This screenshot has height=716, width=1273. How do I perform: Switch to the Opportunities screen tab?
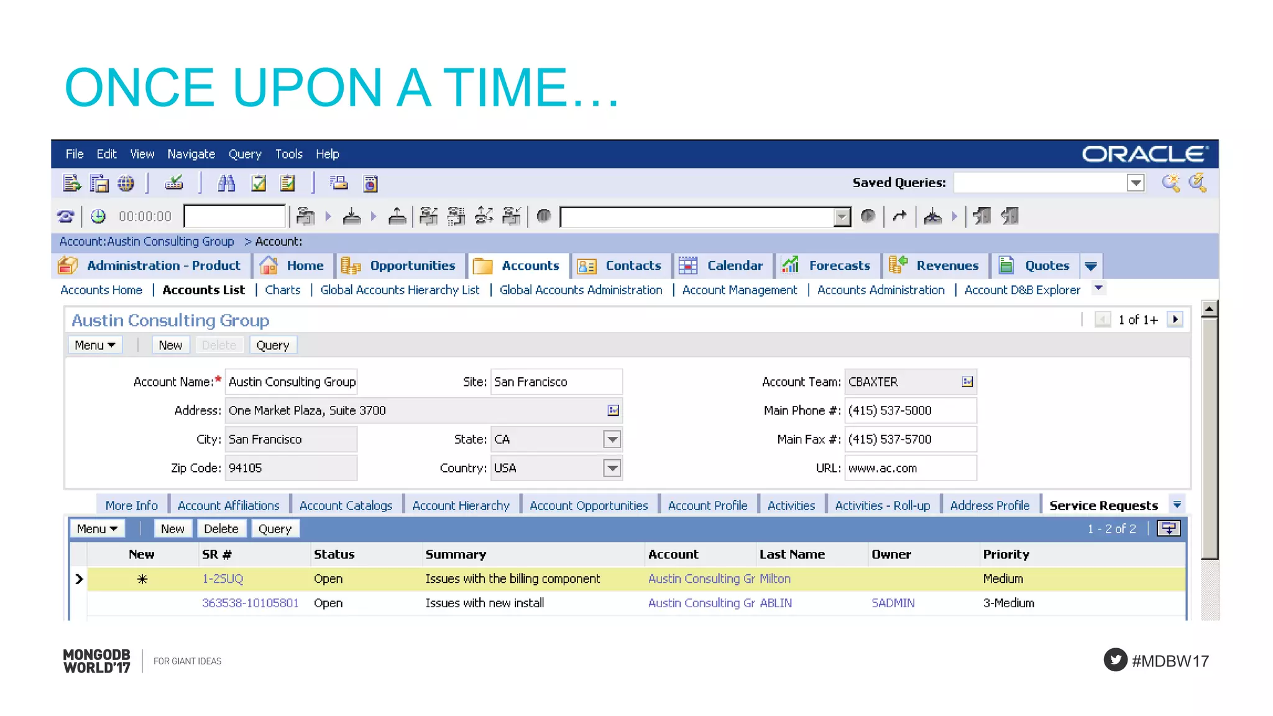tap(412, 266)
